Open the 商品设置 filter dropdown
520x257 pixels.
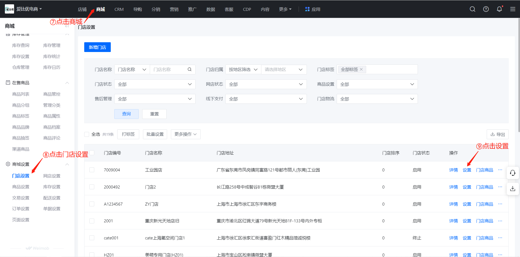[x=377, y=84]
